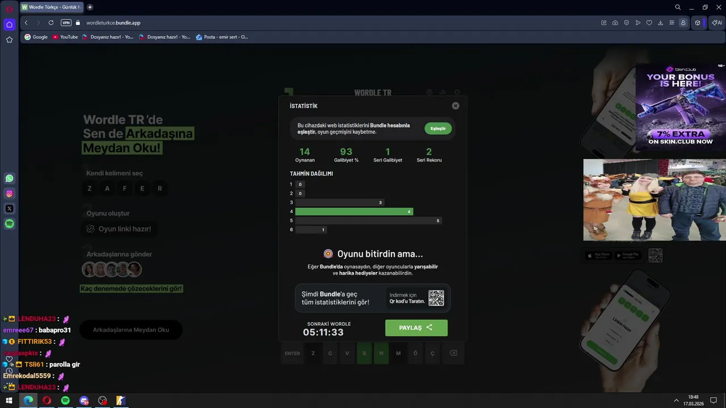Click the green B key
This screenshot has height=408, width=726.
[x=364, y=354]
